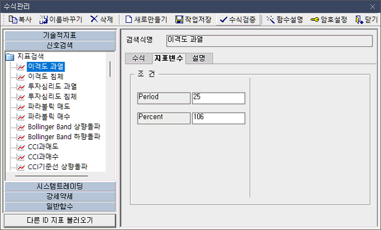The width and height of the screenshot is (381, 230).
Task: Click the 삭제 delete X icon
Action: 94,19
